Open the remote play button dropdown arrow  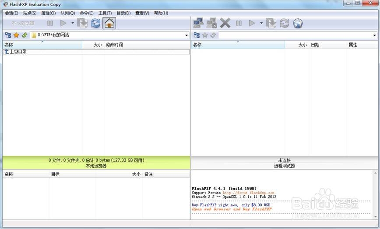(261, 23)
